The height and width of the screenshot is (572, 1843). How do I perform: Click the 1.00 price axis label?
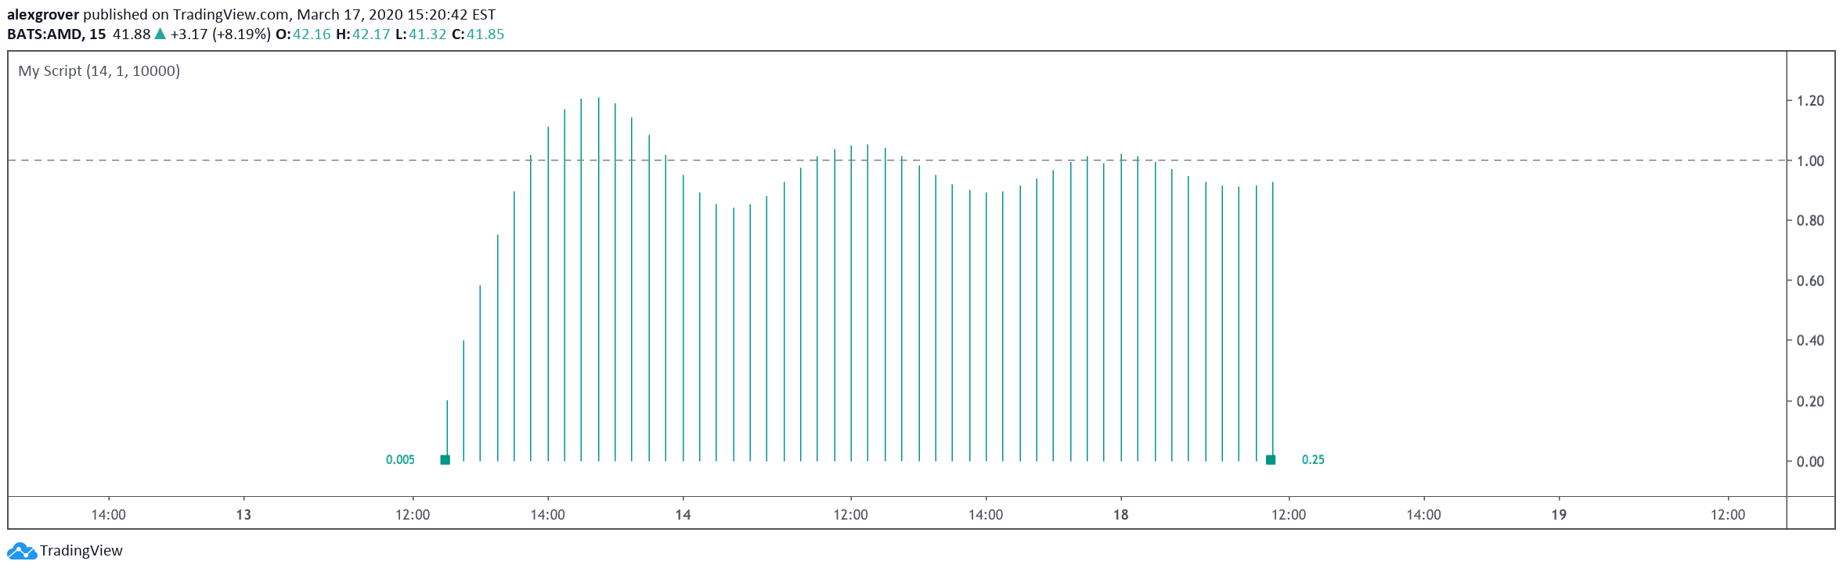click(x=1810, y=160)
